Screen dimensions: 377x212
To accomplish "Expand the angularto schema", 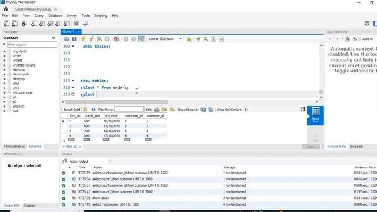I will (4, 51).
